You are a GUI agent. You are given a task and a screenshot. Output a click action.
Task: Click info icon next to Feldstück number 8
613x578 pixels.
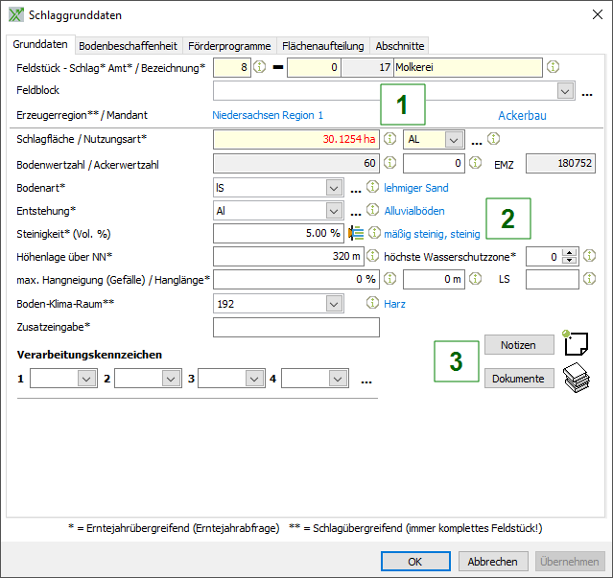[x=259, y=68]
